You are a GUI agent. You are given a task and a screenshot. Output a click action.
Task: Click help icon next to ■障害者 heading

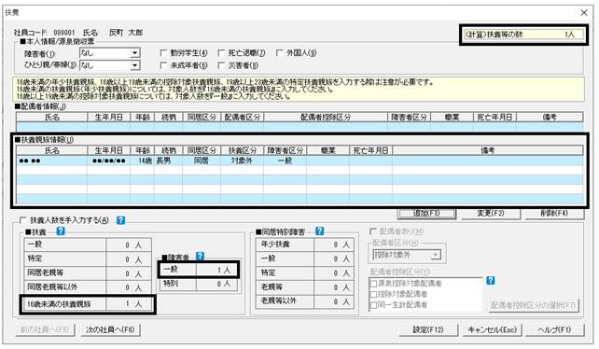(200, 256)
